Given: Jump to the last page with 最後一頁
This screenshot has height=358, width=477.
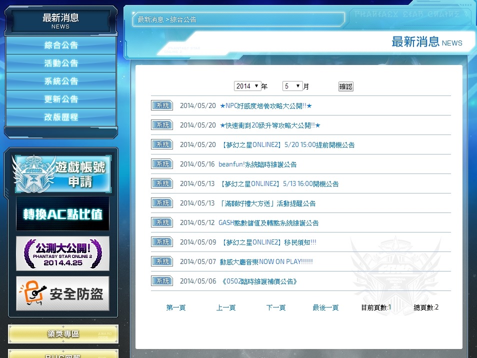Looking at the screenshot, I should click(326, 307).
